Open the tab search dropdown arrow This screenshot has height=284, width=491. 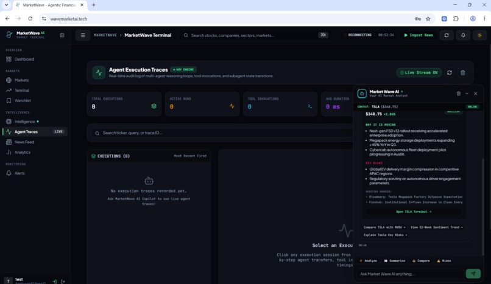(6, 5)
